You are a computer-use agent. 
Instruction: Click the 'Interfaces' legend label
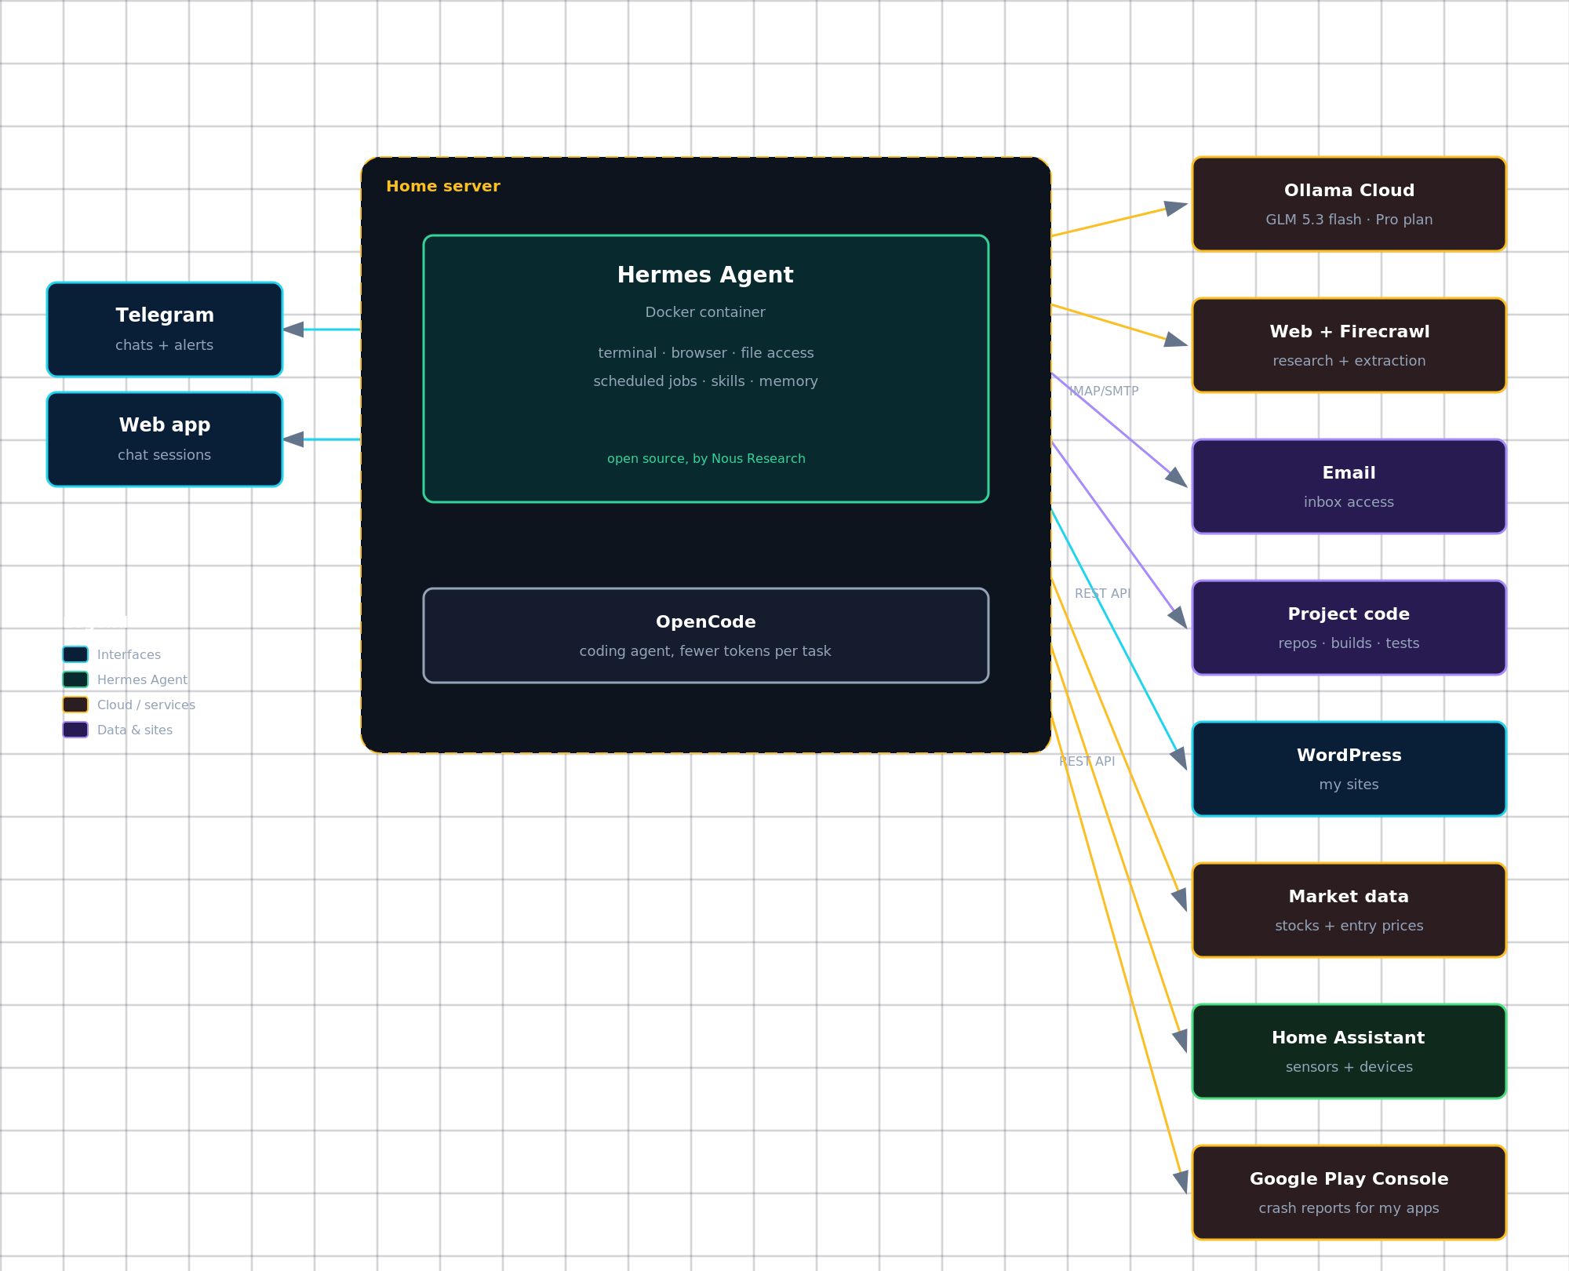click(129, 654)
